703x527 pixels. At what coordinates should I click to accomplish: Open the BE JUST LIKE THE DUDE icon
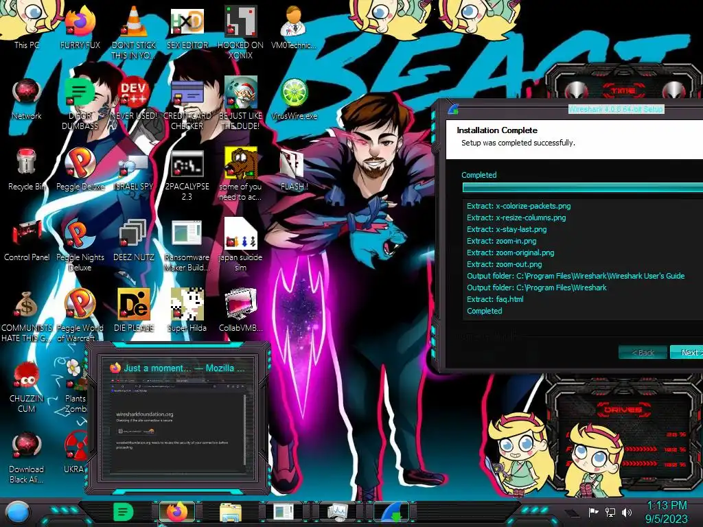(240, 102)
